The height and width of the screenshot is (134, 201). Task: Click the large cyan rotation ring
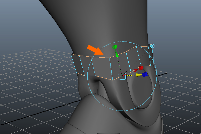pyautogui.click(x=122, y=76)
